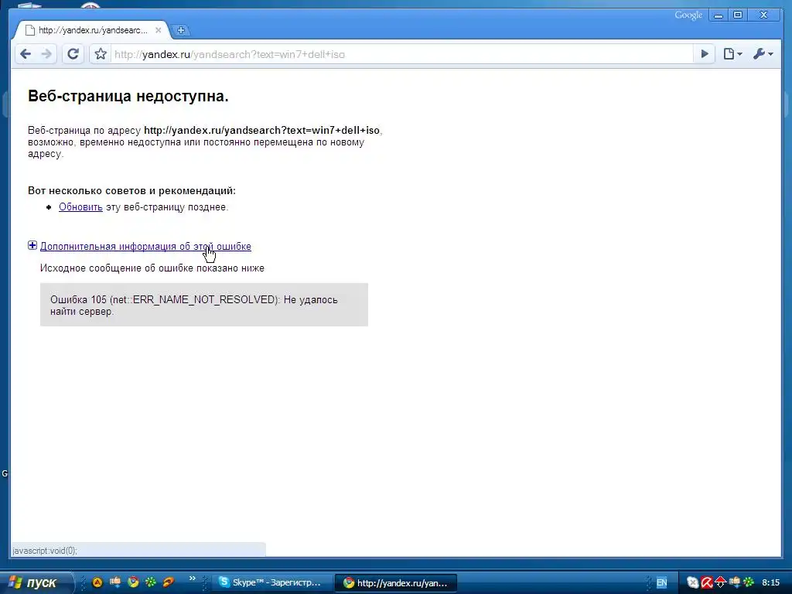
Task: Click 'Исходное сообщение об ошибке показано ниже' text
Action: point(152,268)
